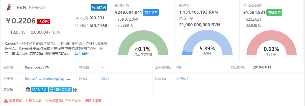This screenshot has height=106, width=305.
Task: Select the price ¥0.2206
Action: tap(21, 21)
